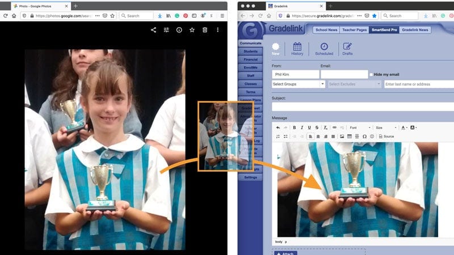Reload the Google Photos page
Screen dimensions: 454x255
6,16
